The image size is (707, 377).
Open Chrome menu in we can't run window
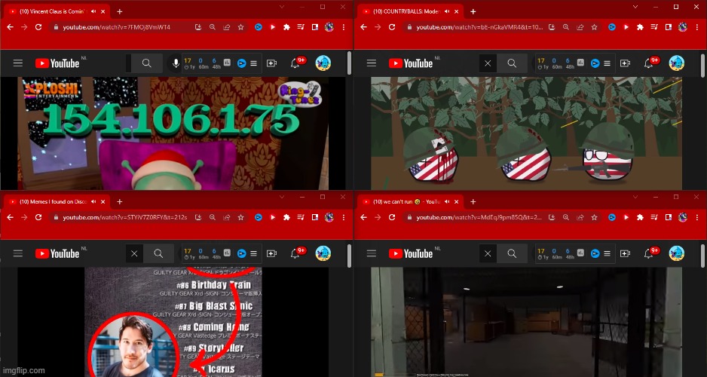click(697, 217)
